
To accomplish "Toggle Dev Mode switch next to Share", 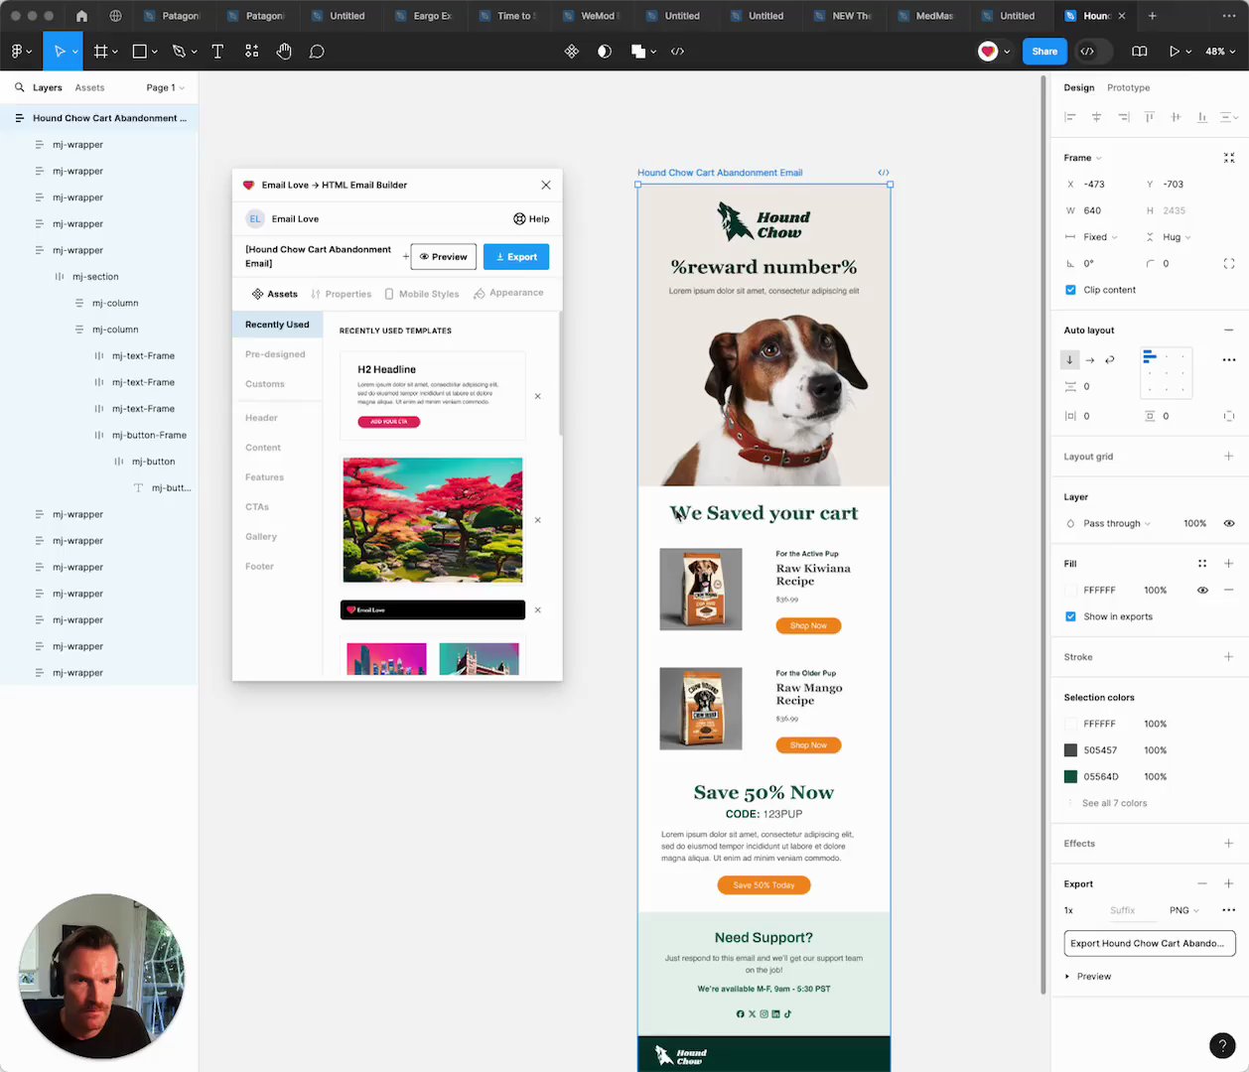I will pyautogui.click(x=1093, y=51).
